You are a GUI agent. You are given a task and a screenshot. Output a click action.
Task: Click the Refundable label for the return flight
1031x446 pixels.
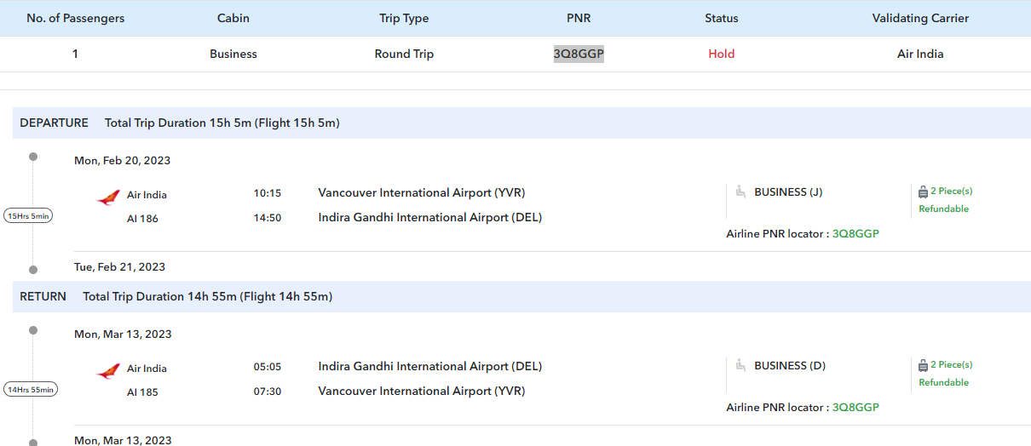(x=943, y=382)
